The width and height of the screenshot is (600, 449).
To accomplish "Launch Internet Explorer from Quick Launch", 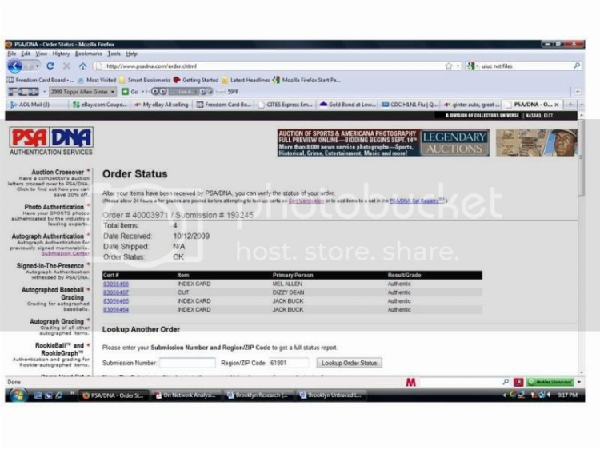I will tap(58, 395).
